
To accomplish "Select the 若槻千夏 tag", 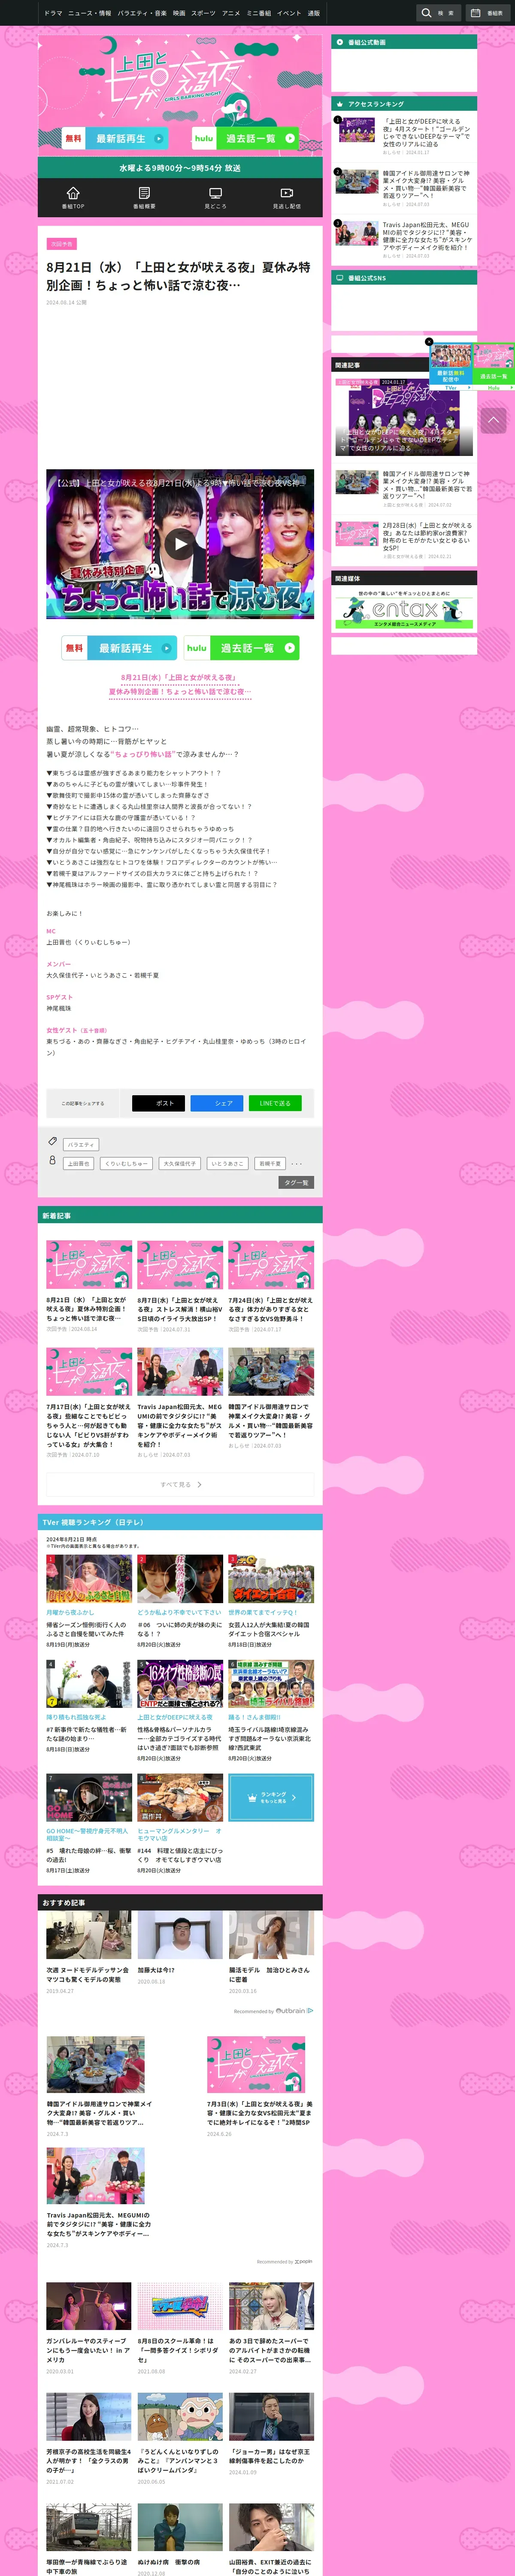I will point(270,1163).
